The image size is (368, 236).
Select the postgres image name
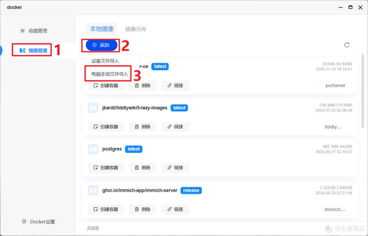(112, 149)
